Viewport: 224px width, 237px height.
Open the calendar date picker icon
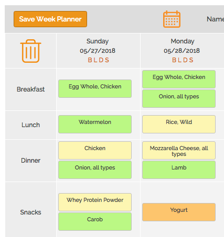172,19
